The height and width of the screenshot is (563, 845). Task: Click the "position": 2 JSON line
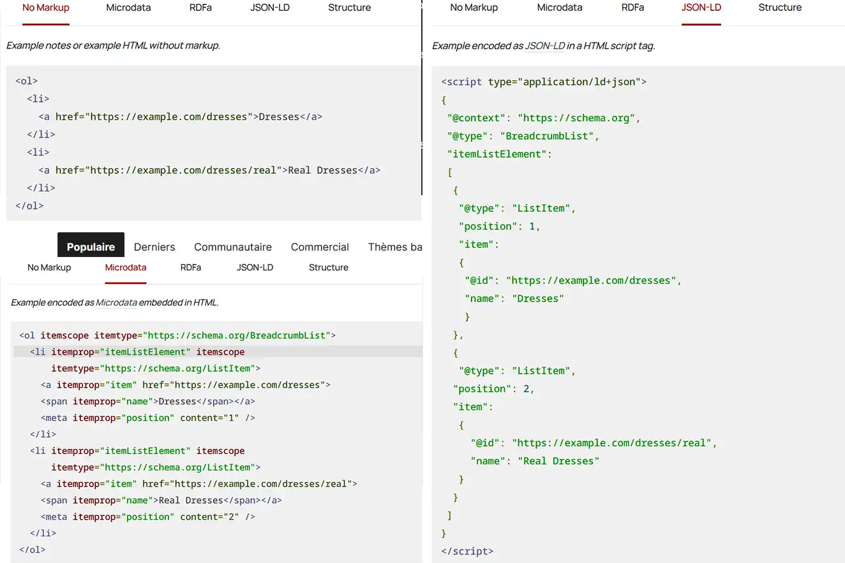pyautogui.click(x=494, y=389)
